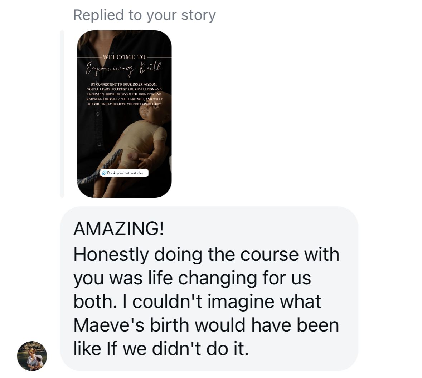Click the sender's profile avatar
The image size is (422, 378).
tap(32, 356)
